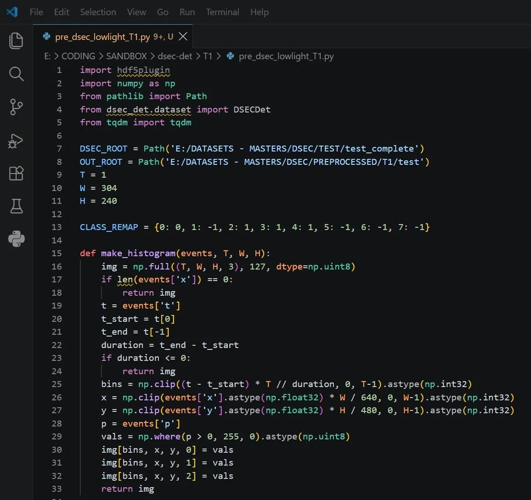Open the Python environments icon in activity bar

(16, 239)
